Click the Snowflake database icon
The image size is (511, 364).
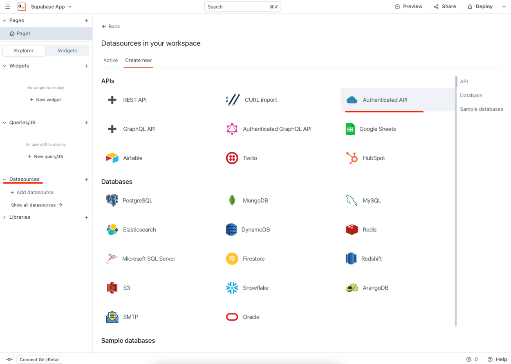coord(232,288)
